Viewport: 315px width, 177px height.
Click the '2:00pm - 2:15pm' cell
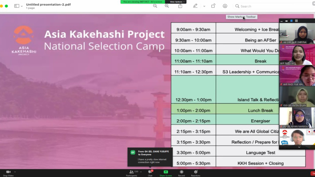[193, 119]
